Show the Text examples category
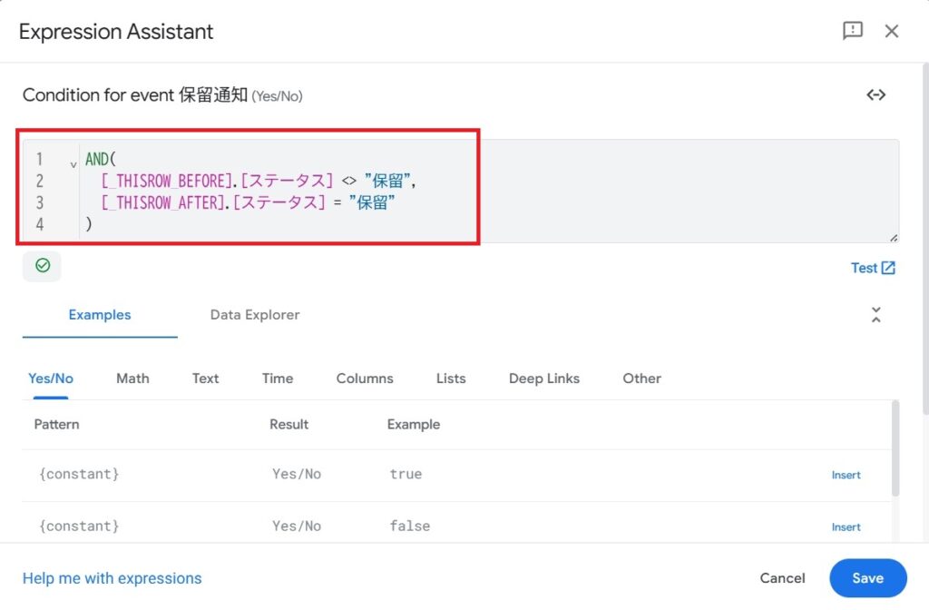The image size is (929, 610). [x=205, y=379]
